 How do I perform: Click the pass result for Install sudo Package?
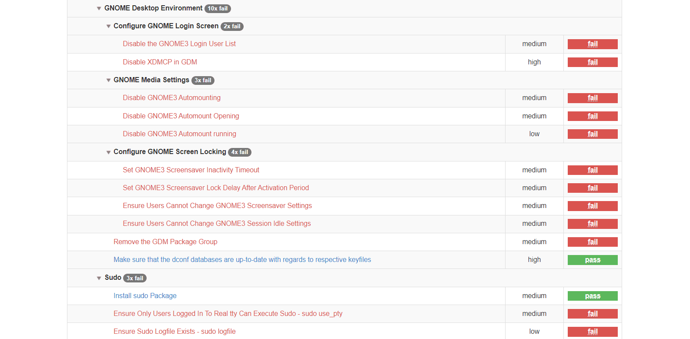[592, 296]
